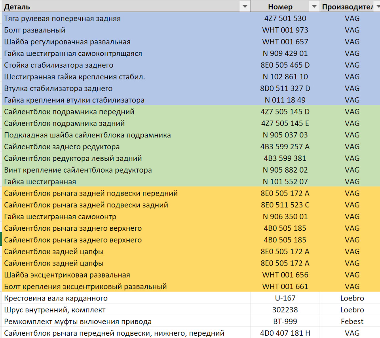Click part number 8E0 511 523 C
Screen dimensions: 380x338
[x=285, y=205]
